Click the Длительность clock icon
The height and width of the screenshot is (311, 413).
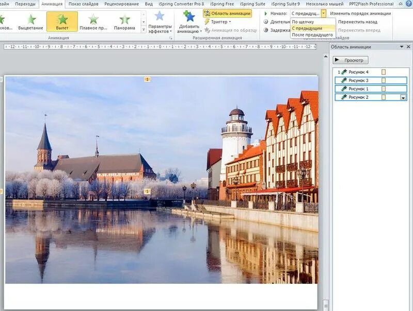pos(266,22)
